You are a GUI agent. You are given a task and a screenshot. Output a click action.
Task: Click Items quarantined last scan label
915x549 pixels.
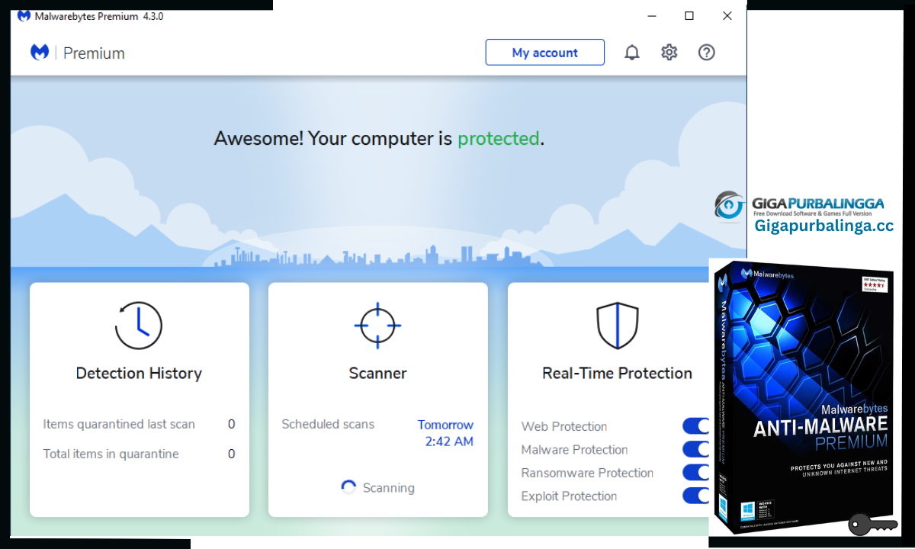tap(119, 424)
